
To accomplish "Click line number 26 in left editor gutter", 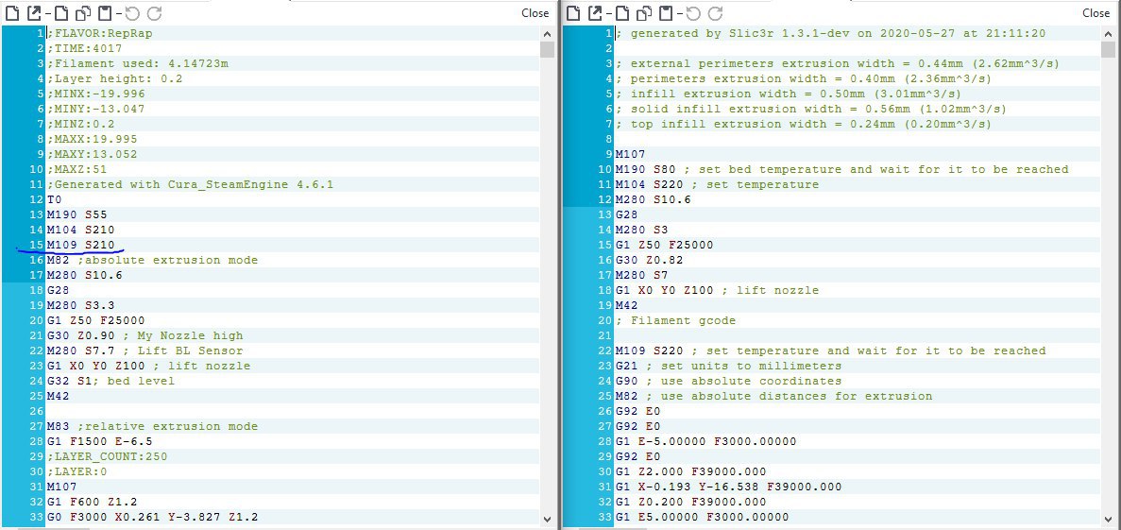I will [35, 411].
